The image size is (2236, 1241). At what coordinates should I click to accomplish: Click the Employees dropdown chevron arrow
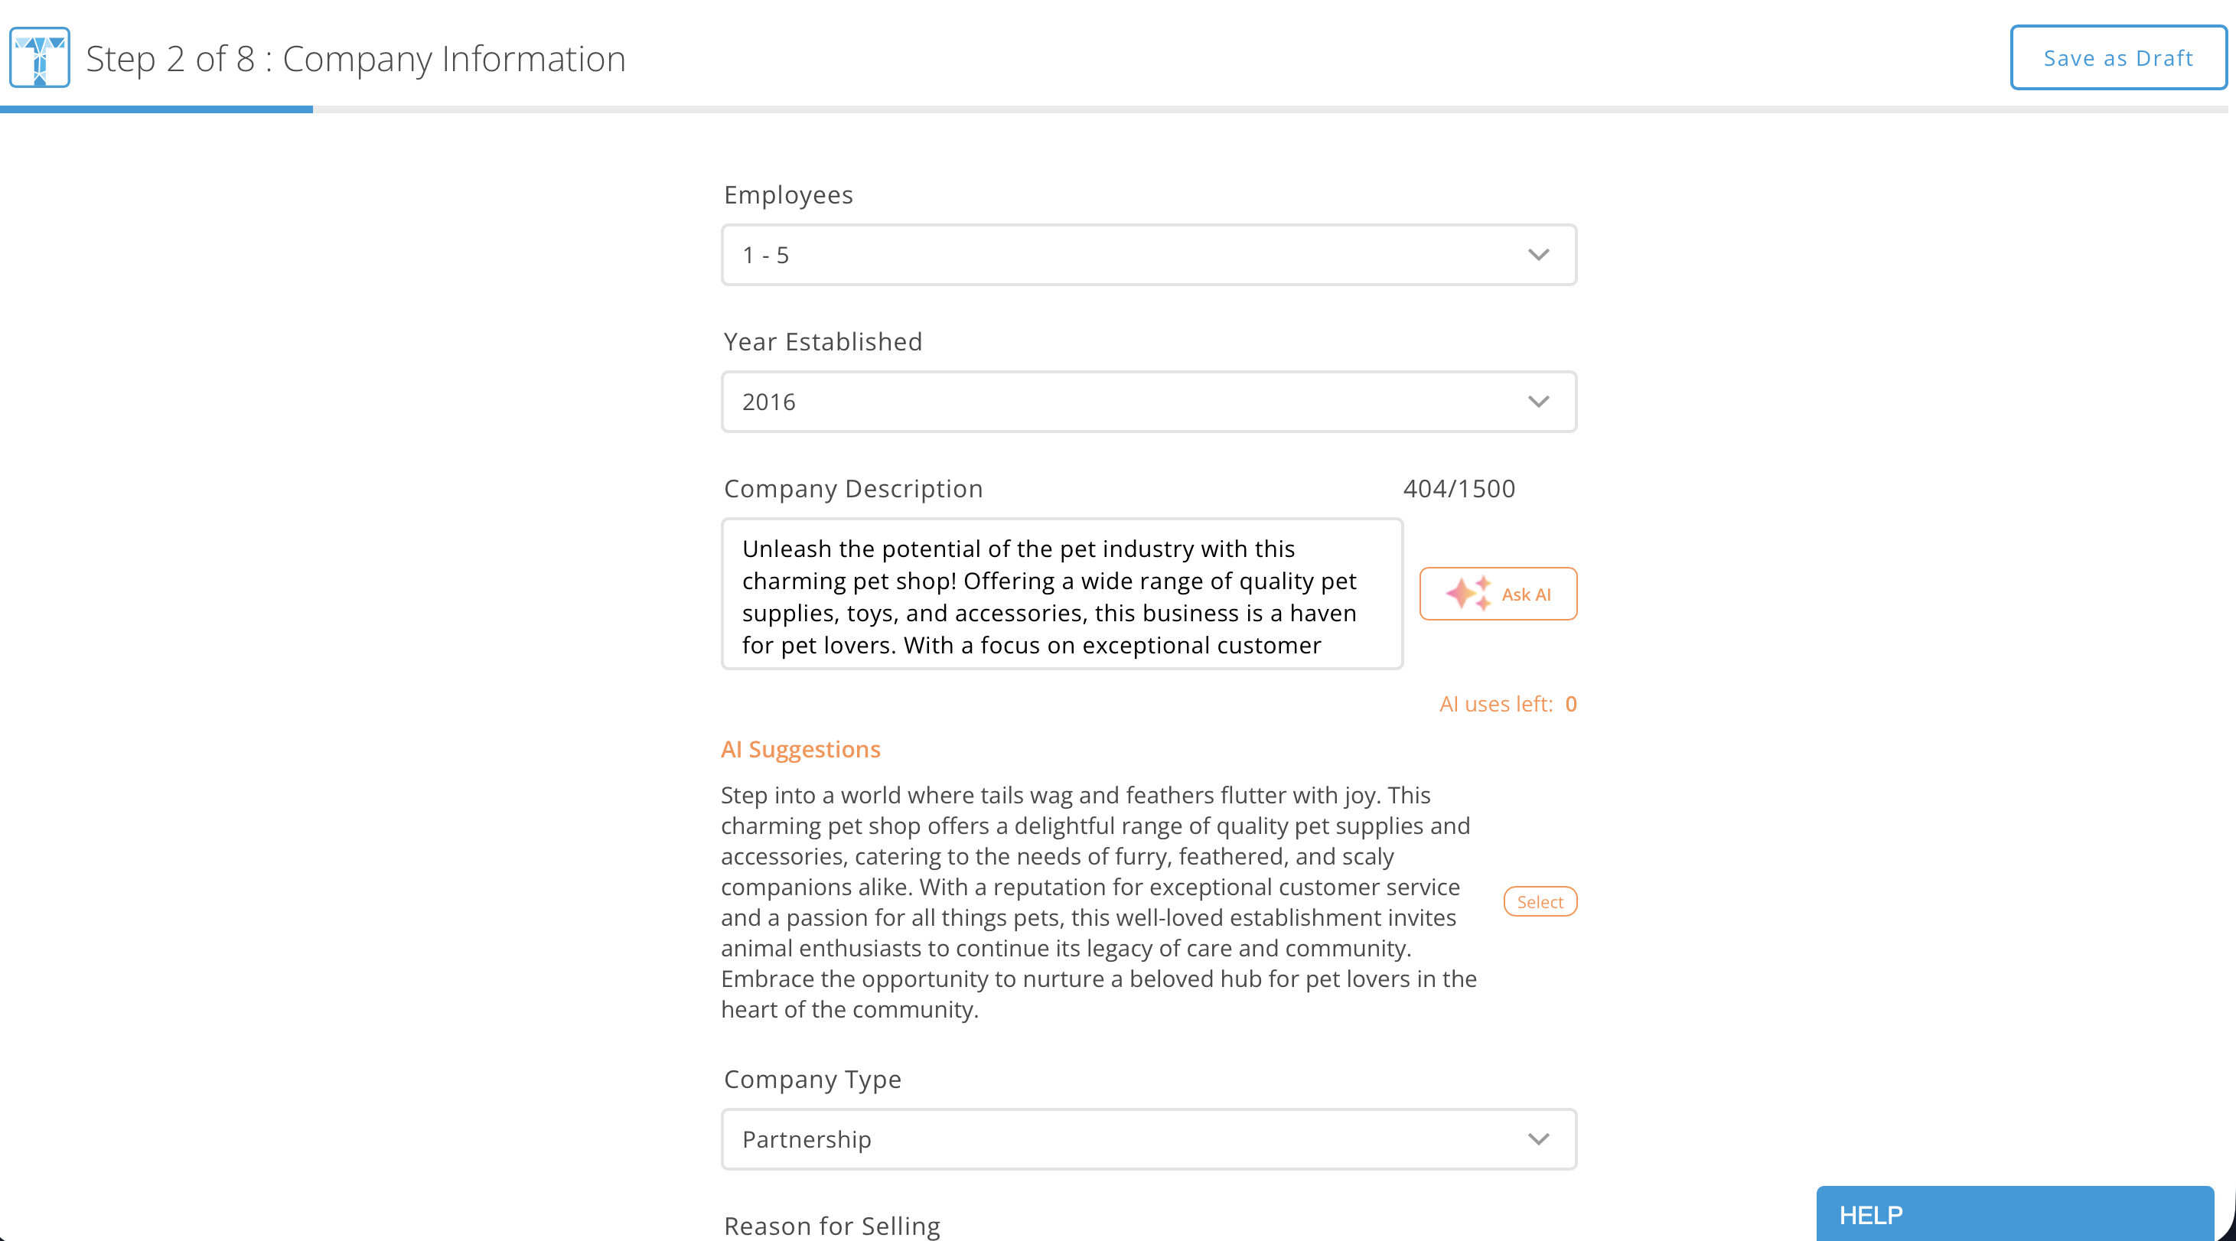click(1538, 255)
